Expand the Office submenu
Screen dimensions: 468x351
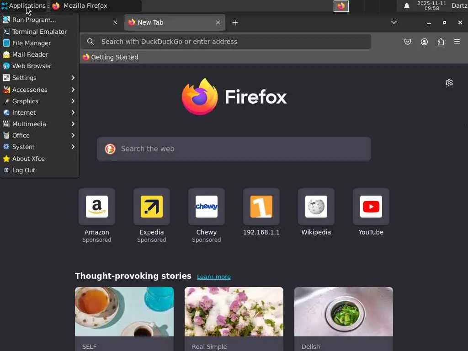pos(39,135)
